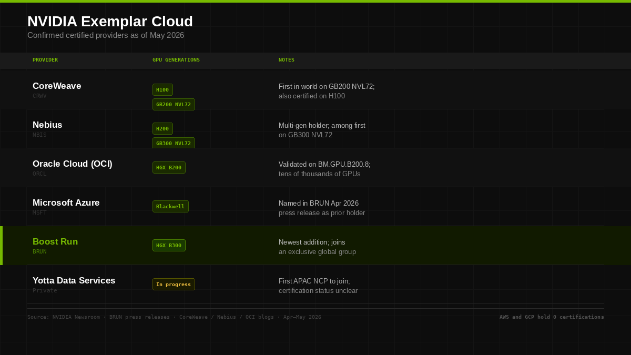Click the In progress status tag
631x355 pixels.
click(x=174, y=285)
